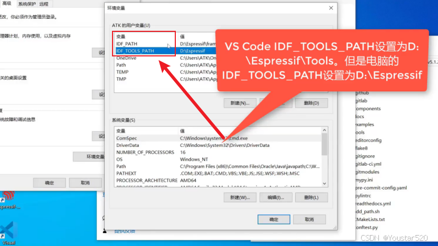Select pylintrc file in file explorer
The width and height of the screenshot is (438, 246).
coord(363,196)
